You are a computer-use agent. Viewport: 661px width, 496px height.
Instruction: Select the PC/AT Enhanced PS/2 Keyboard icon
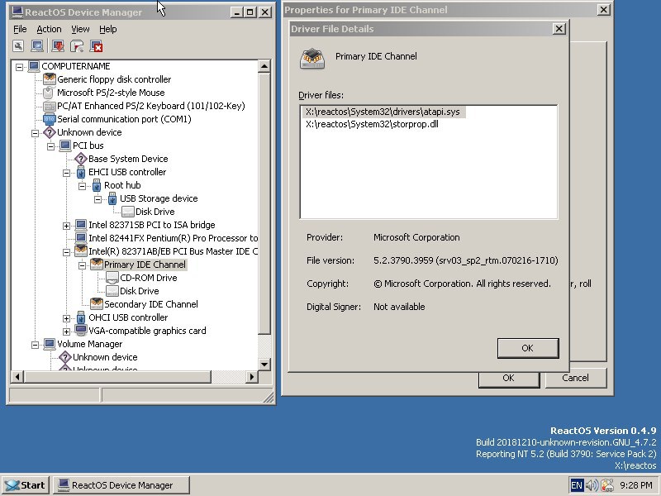pyautogui.click(x=50, y=106)
